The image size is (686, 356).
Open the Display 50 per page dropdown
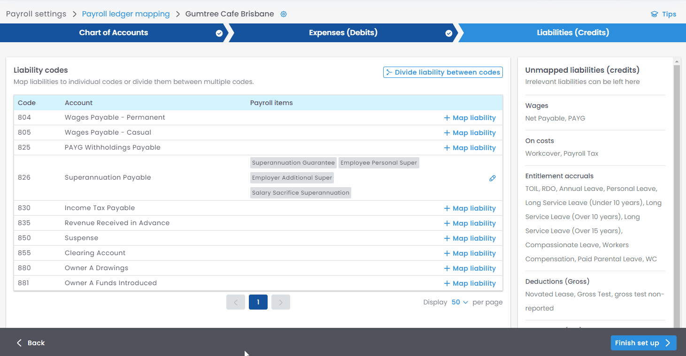coord(460,303)
